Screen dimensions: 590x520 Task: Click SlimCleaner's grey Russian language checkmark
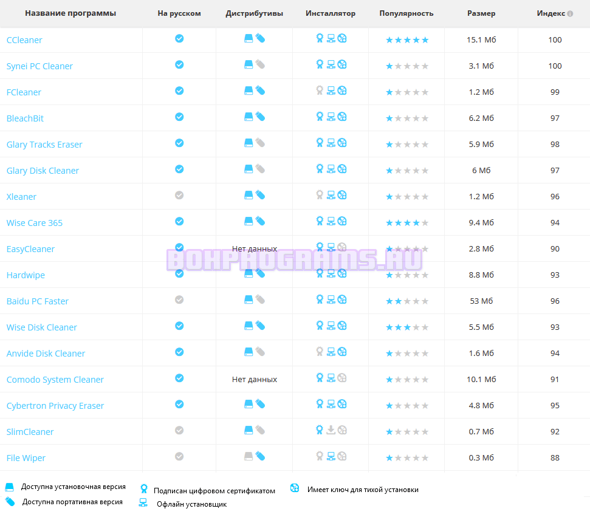[x=179, y=430]
